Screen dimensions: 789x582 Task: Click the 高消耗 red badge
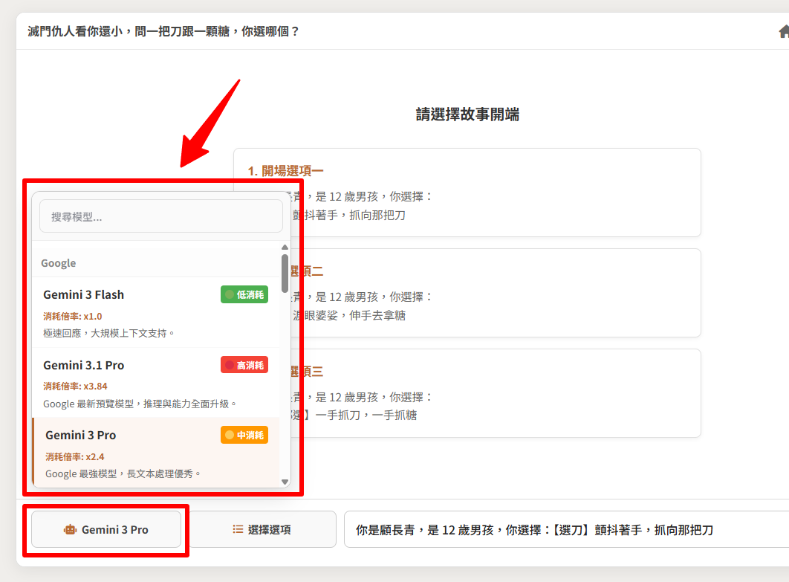244,365
